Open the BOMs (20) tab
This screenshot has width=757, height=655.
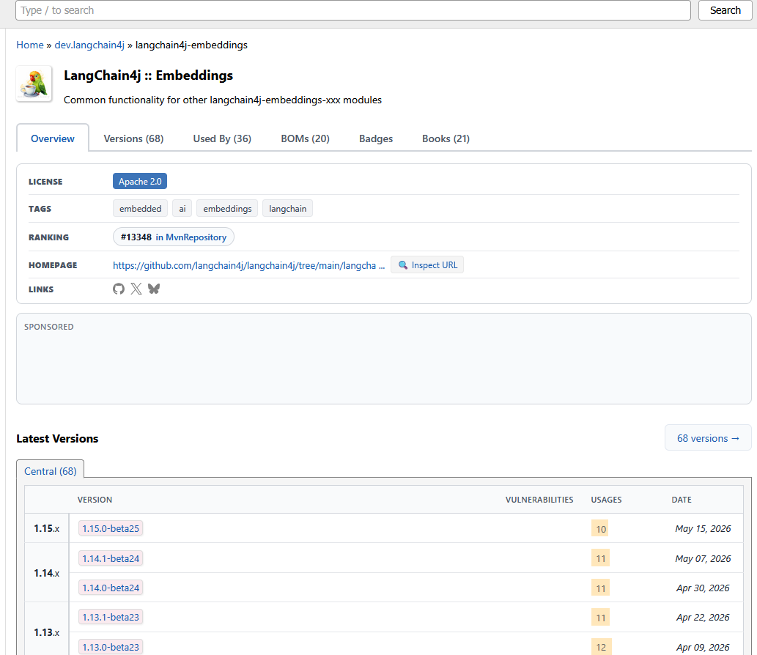(x=305, y=138)
